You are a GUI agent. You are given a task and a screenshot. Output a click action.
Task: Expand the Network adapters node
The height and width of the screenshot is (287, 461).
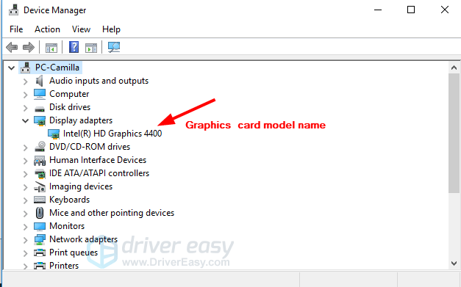point(26,240)
